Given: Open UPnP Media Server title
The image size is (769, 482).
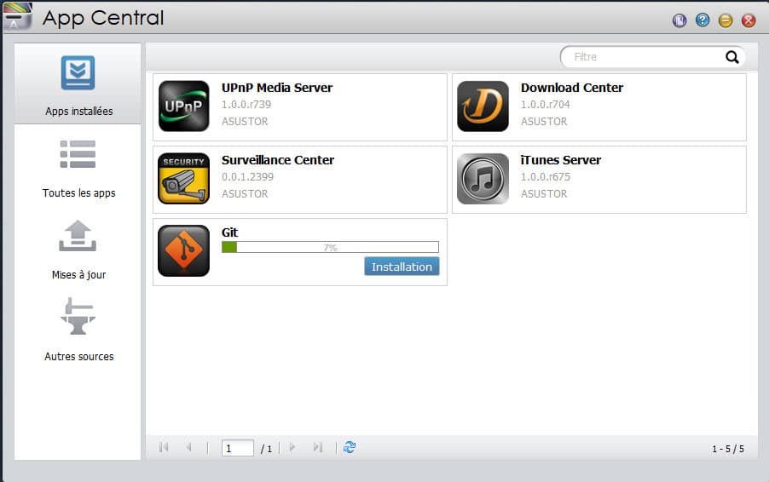Looking at the screenshot, I should pos(276,88).
